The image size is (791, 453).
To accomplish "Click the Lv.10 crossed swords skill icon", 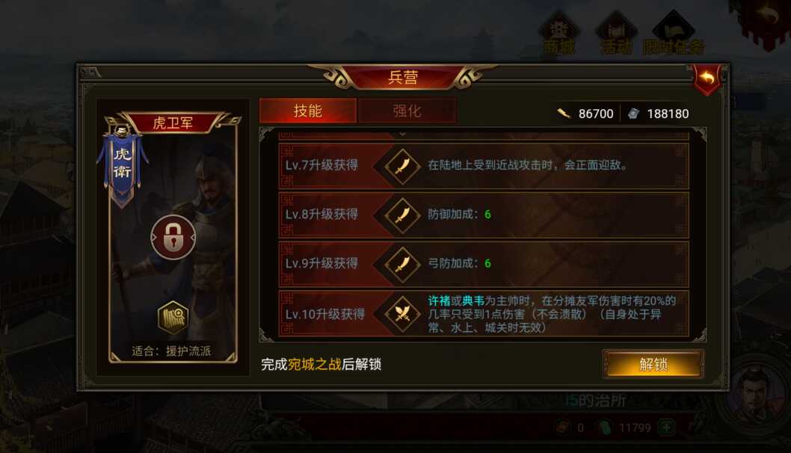I will (x=402, y=313).
